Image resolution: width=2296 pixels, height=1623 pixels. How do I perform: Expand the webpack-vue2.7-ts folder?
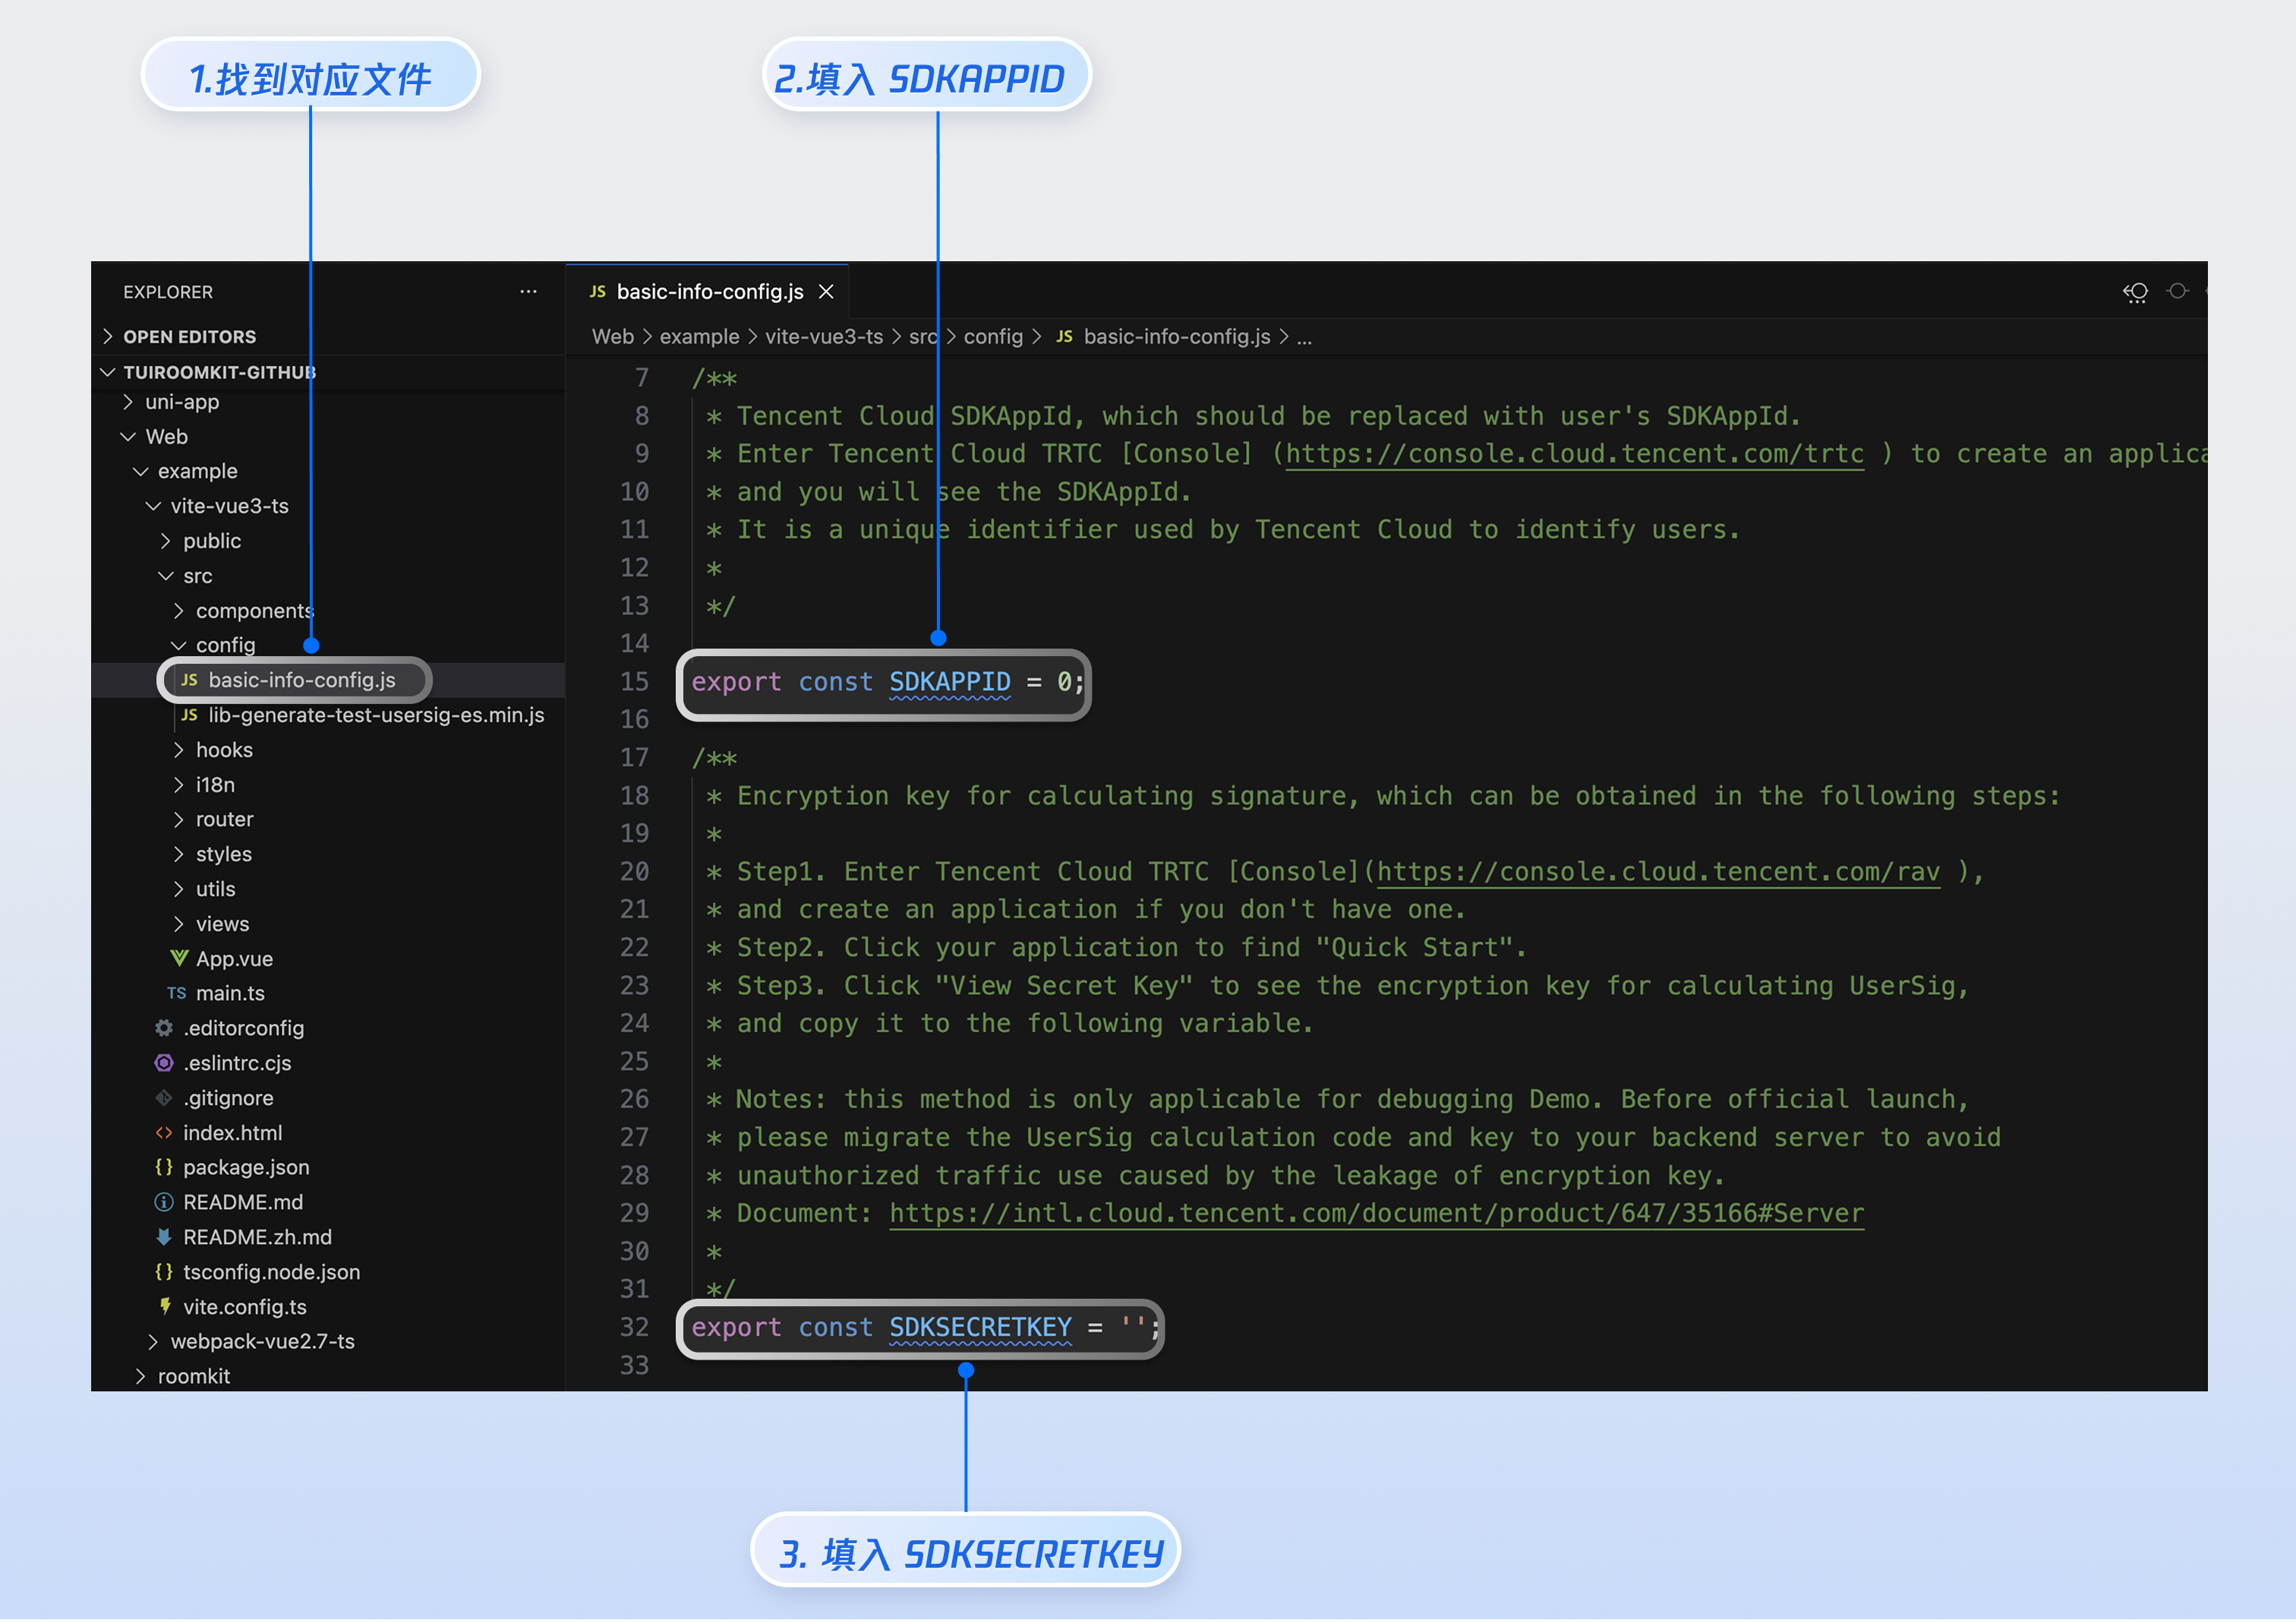click(x=262, y=1341)
